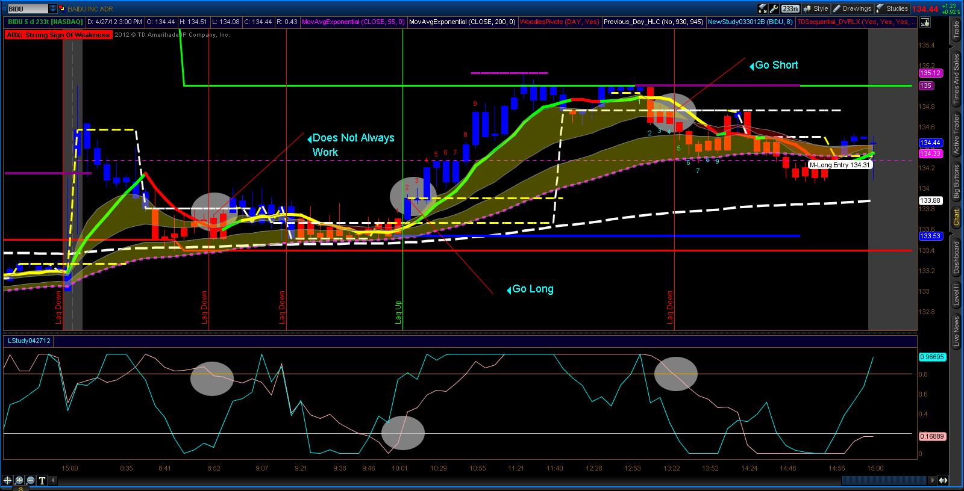Click the BIDU 5 d 233t [NASDAQ] label
This screenshot has width=964, height=491.
45,22
